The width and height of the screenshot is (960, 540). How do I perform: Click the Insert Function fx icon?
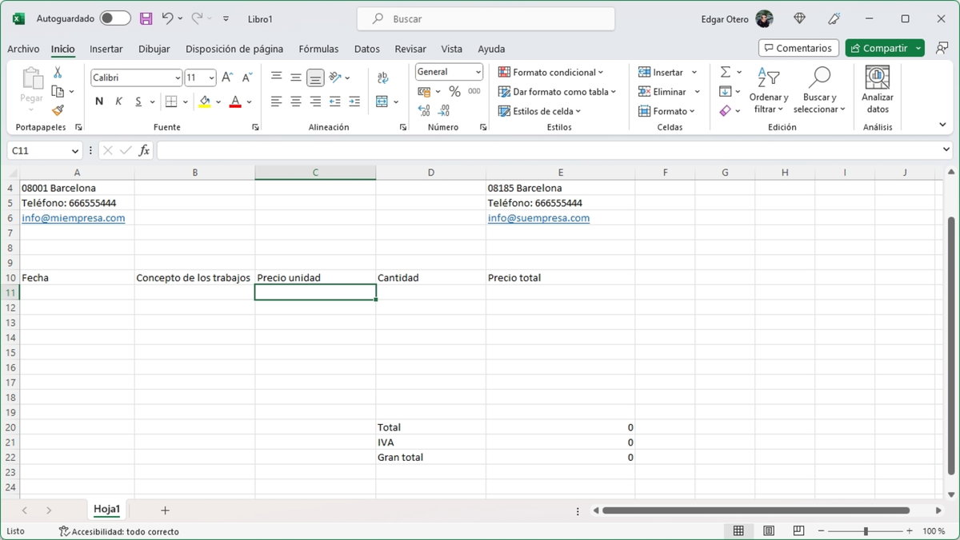144,150
